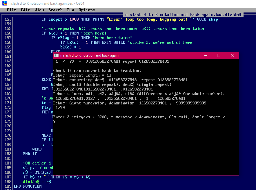The width and height of the screenshot is (256, 190).
Task: Open the File menu
Action: [11, 10]
